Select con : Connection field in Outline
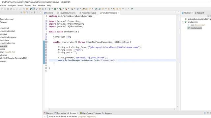Screen dimensions: 211x118 coord(196,25)
